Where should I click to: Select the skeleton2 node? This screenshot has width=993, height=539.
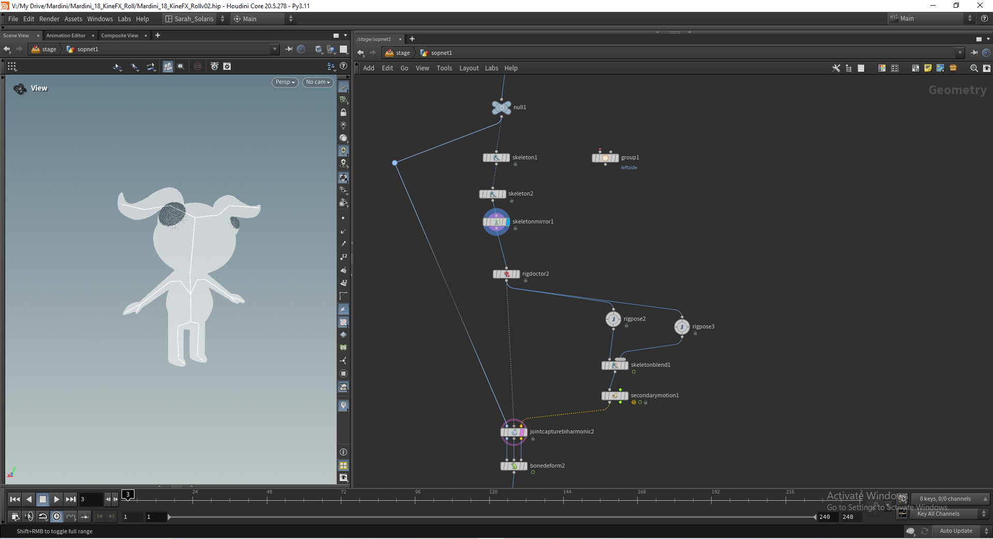492,194
